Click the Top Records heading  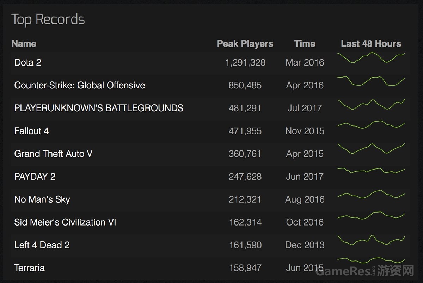pos(48,19)
